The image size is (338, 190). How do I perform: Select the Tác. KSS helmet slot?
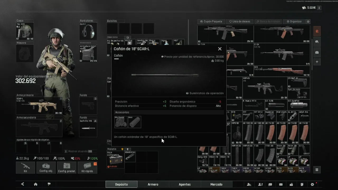(25, 31)
